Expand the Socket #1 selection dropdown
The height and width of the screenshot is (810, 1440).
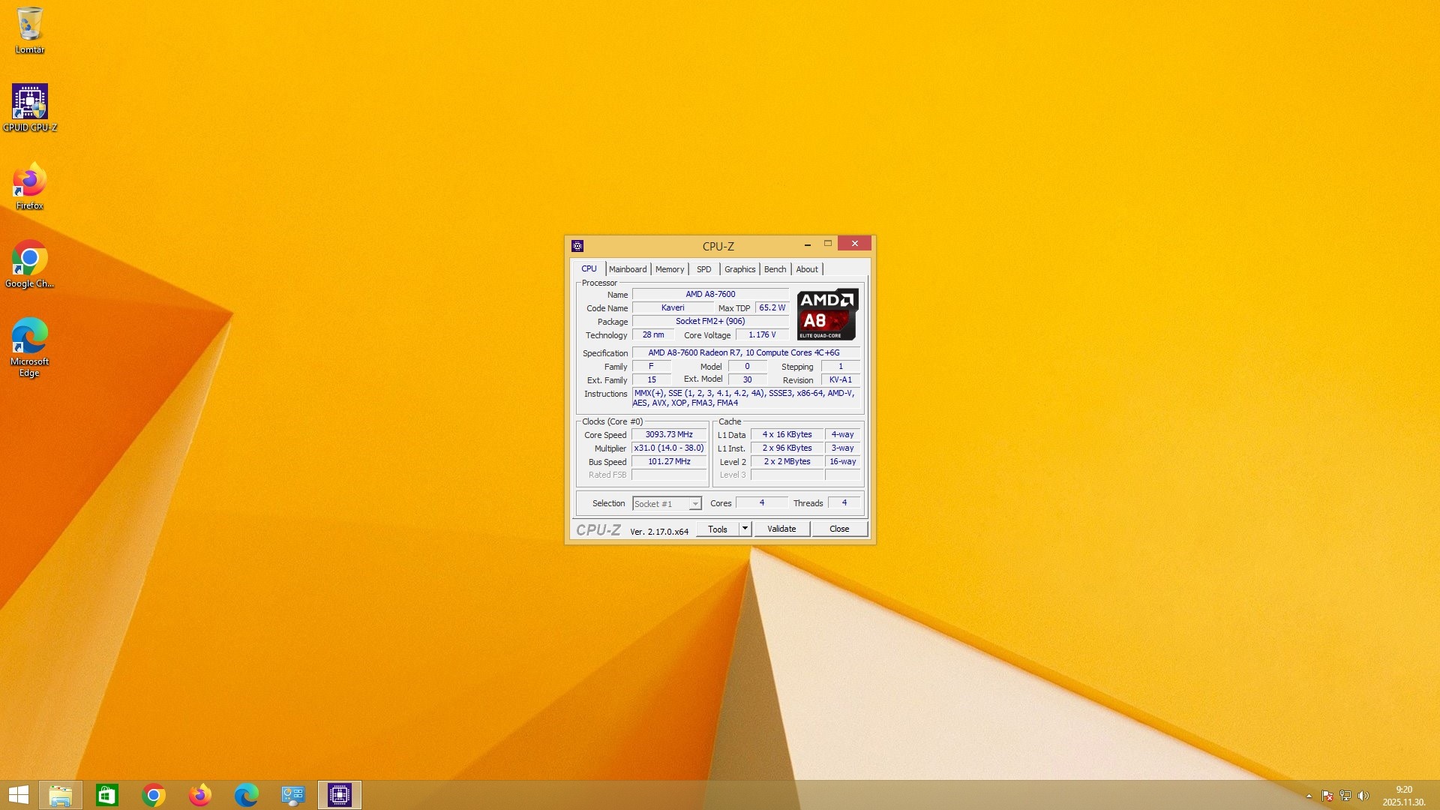[x=695, y=504]
